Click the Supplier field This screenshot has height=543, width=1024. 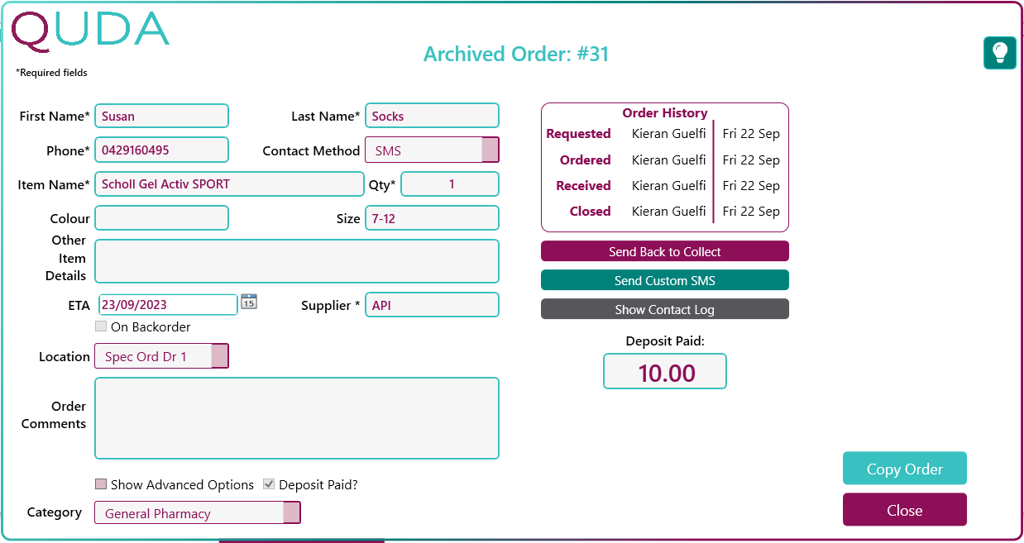pyautogui.click(x=432, y=304)
